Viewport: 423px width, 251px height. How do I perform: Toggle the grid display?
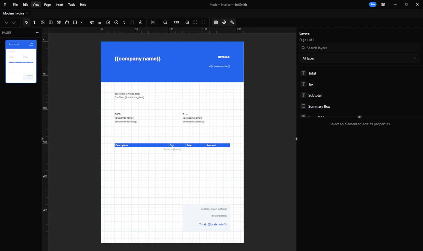coord(216,22)
